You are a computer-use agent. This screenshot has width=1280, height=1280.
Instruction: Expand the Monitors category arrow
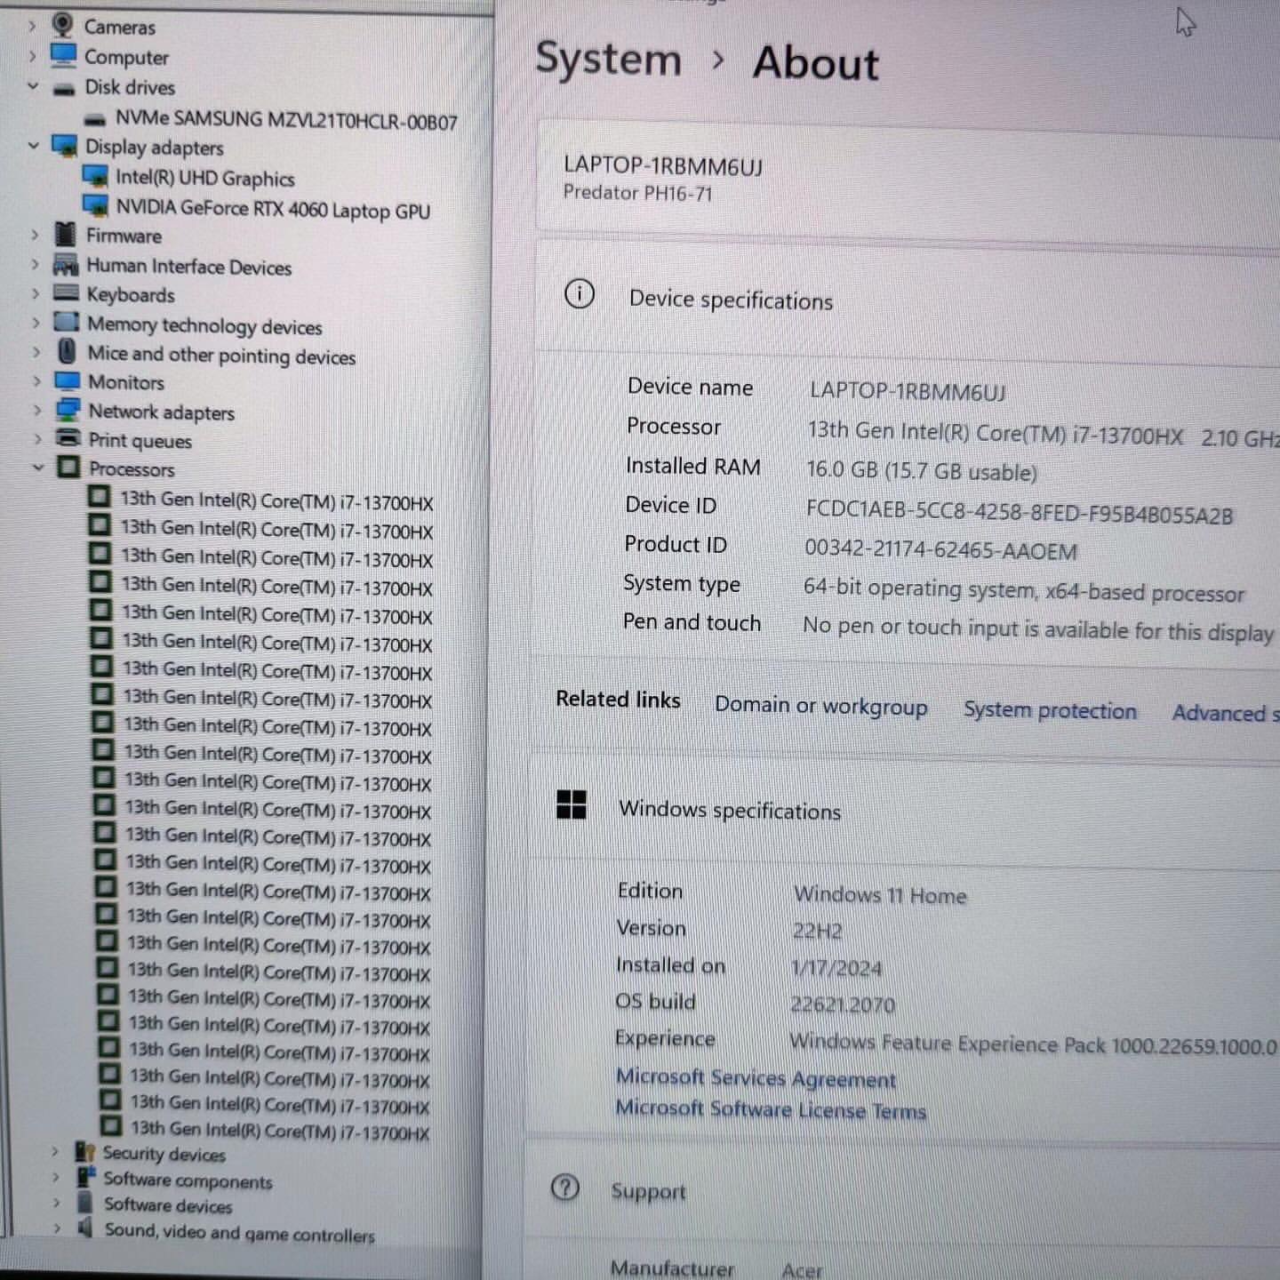pos(36,382)
